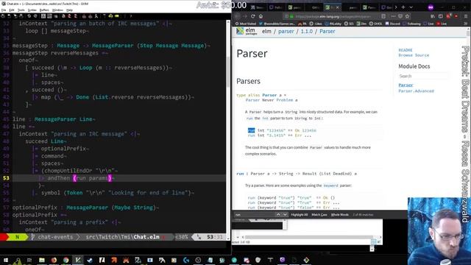Open Chrome from the taskbar
This screenshot has height=265, width=471.
coord(65,260)
